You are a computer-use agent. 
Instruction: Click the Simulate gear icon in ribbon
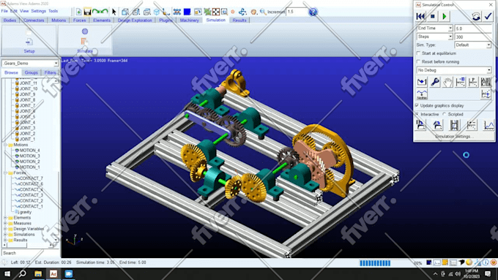tap(85, 31)
